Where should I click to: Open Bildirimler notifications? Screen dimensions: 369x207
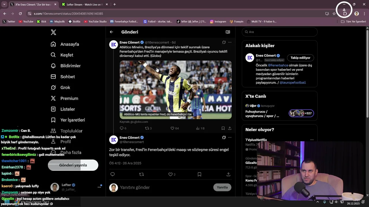[x=66, y=66]
